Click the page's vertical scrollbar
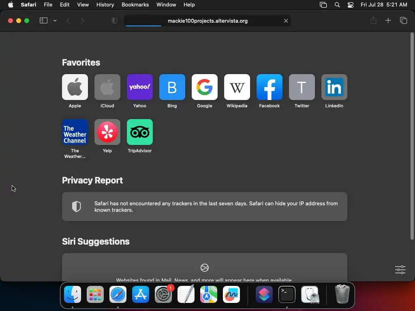 [412, 136]
